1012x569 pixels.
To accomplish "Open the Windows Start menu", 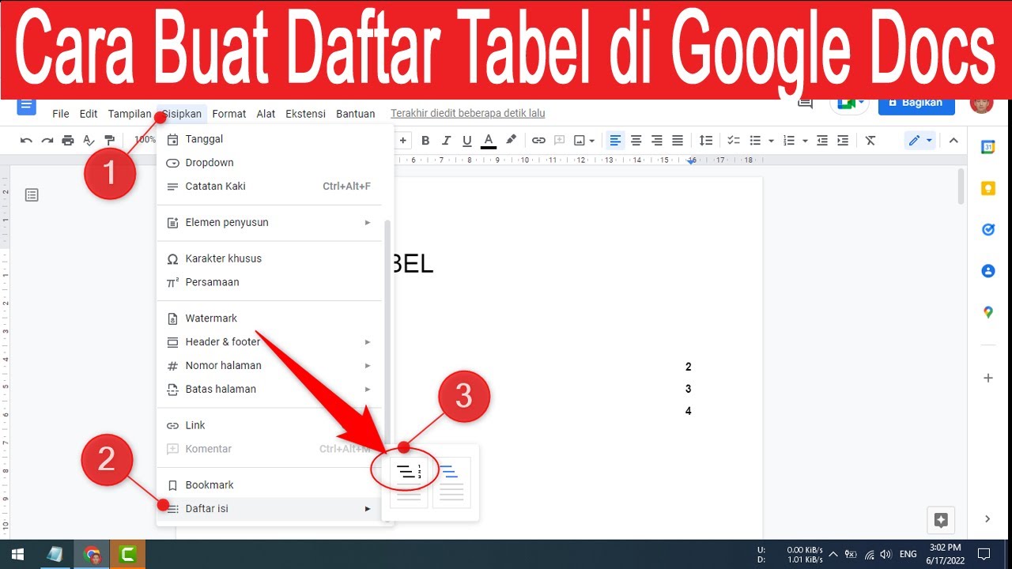I will coord(17,554).
